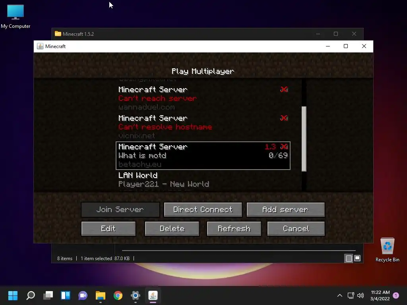Cancel and leave Play Multiplayer screen
The image size is (407, 305).
pyautogui.click(x=296, y=228)
